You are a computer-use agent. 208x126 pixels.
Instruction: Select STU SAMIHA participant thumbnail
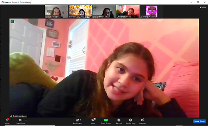coord(104,12)
